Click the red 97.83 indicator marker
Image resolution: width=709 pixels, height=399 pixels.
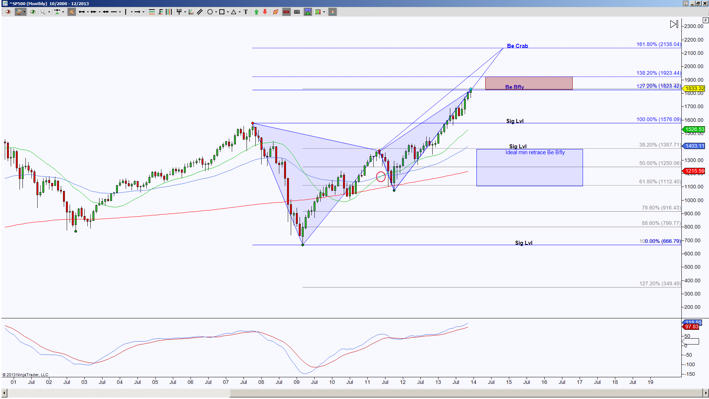691,327
